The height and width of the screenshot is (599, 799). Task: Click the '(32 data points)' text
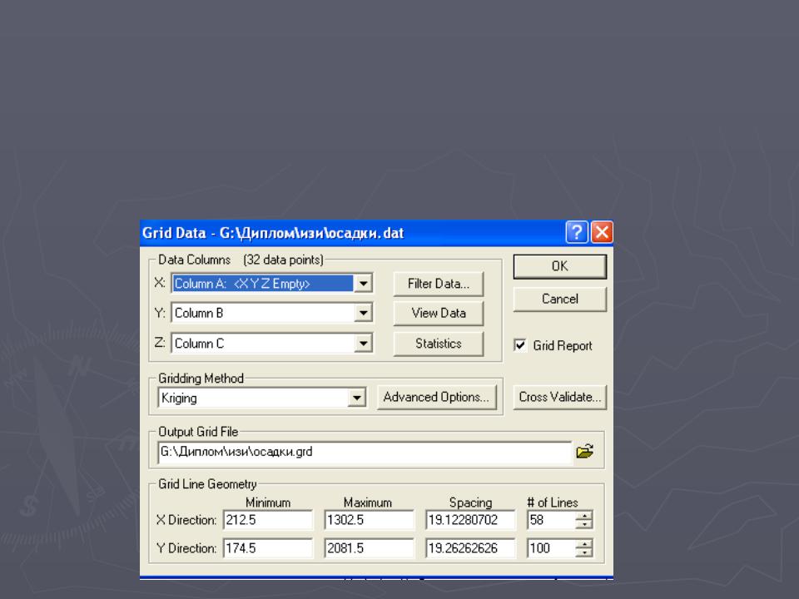coord(283,260)
